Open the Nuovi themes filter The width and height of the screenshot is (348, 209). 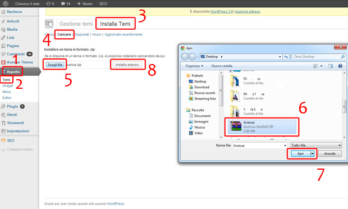[x=97, y=34]
